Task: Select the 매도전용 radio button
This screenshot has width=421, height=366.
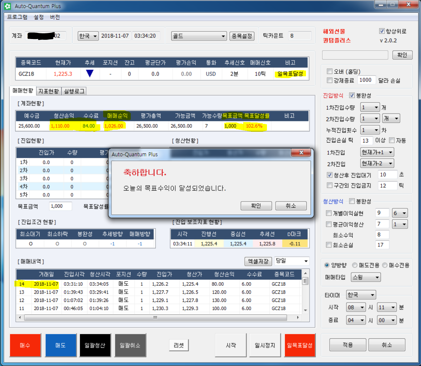Action: 355,265
